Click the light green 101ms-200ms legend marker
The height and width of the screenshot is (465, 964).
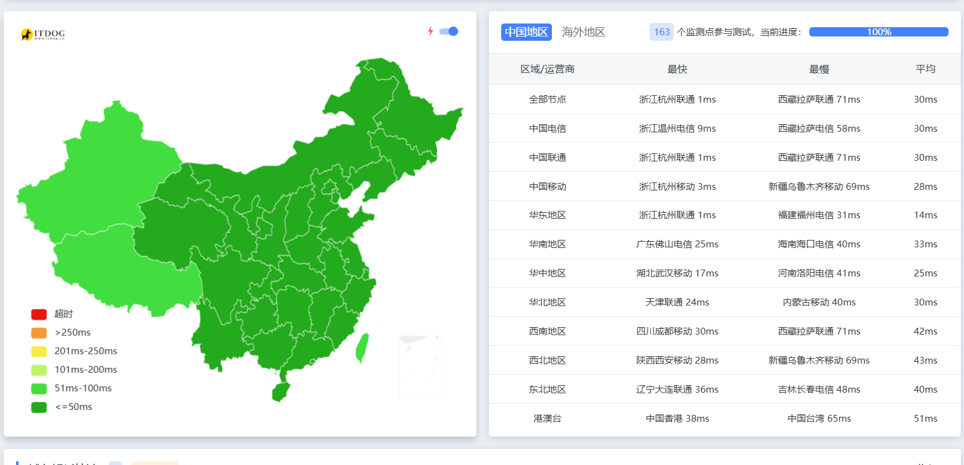point(39,370)
